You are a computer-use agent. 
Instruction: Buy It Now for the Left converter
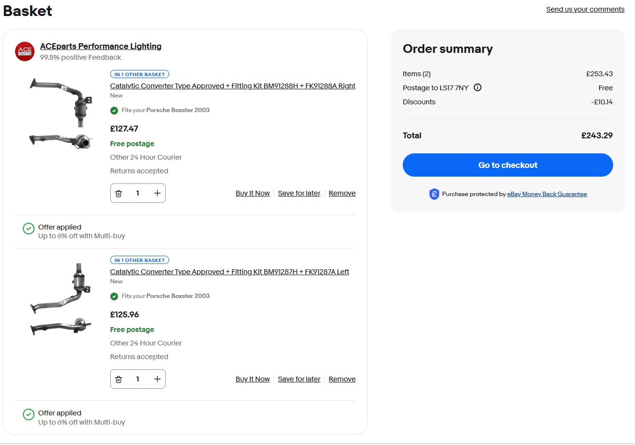point(253,379)
